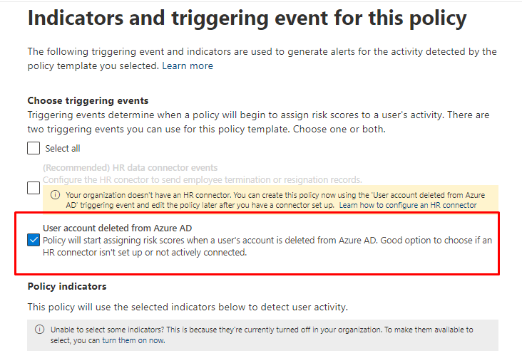Click the 'Select all' label text
Screen dimensions: 522x363
click(x=63, y=149)
